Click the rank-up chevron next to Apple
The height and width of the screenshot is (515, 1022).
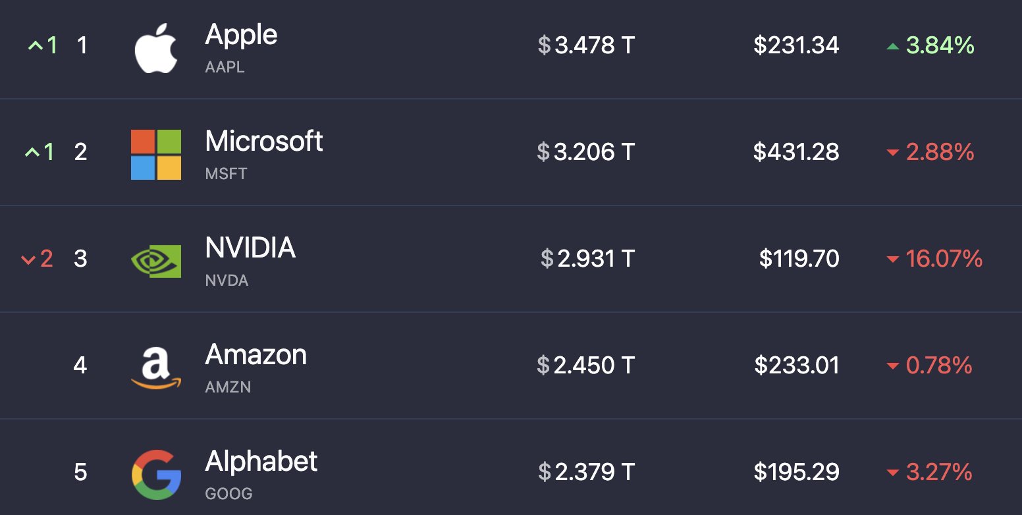34,46
